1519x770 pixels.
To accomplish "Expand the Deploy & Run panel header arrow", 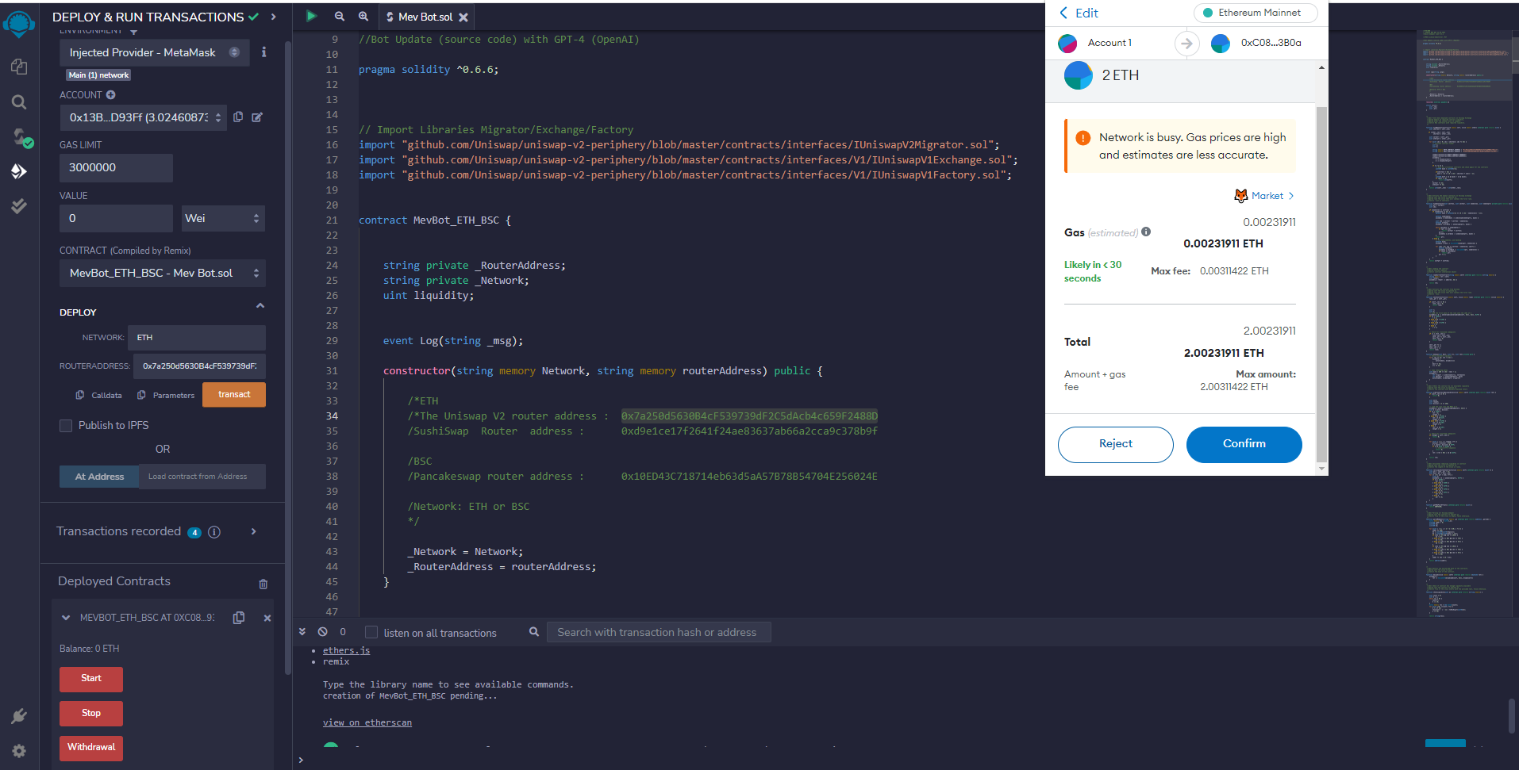I will click(x=274, y=17).
